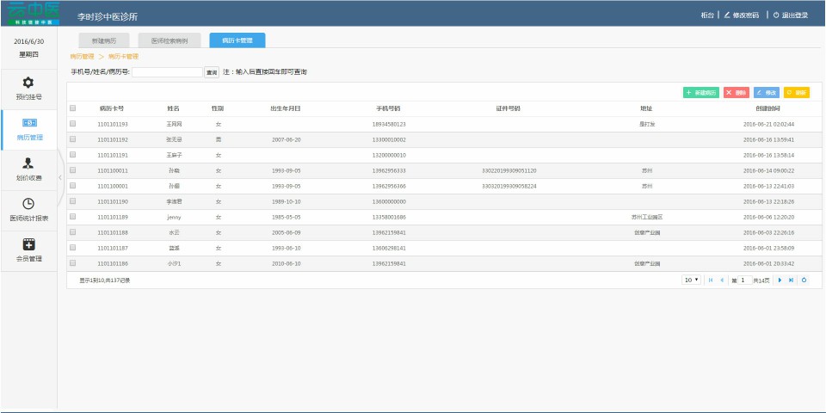Collapse the left sidebar with arrow handle
The width and height of the screenshot is (826, 413).
pyautogui.click(x=60, y=177)
